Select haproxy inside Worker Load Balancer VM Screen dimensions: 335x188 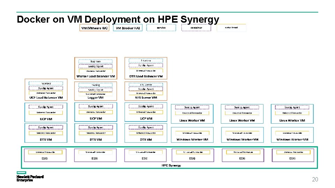click(x=96, y=61)
